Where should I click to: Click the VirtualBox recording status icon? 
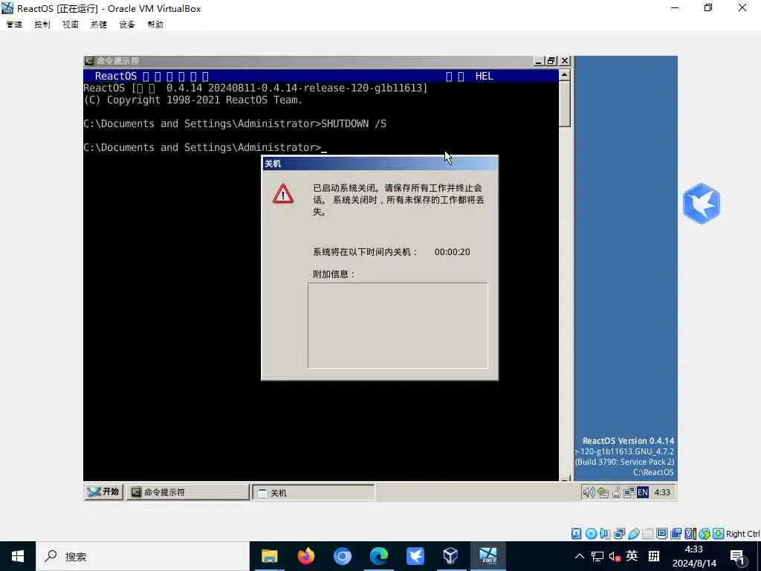coord(676,534)
